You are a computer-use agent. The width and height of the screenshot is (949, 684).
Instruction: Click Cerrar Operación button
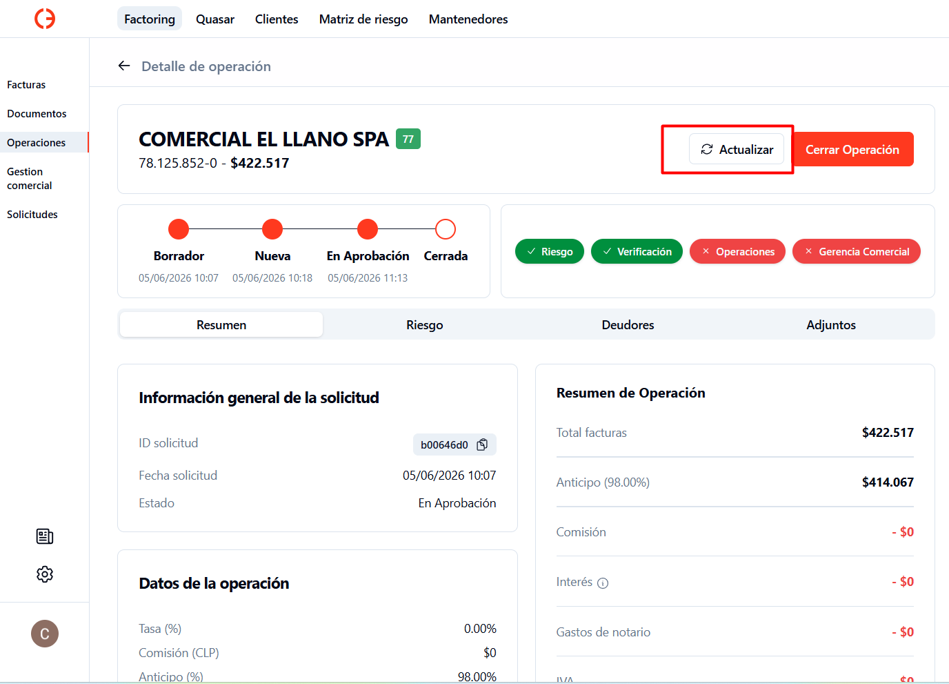click(852, 149)
